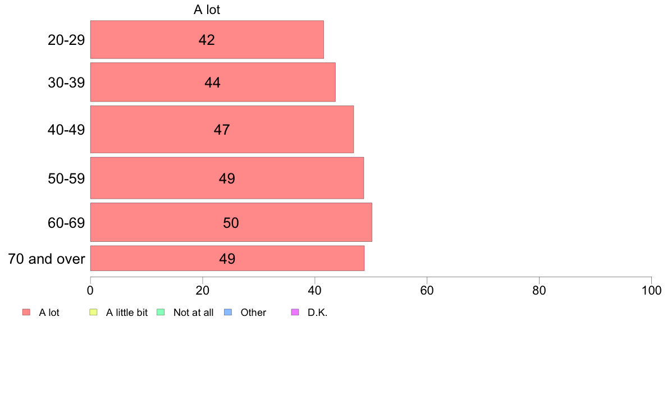667x413 pixels.
Task: Click the 'A little bit' legend text
Action: tap(127, 313)
